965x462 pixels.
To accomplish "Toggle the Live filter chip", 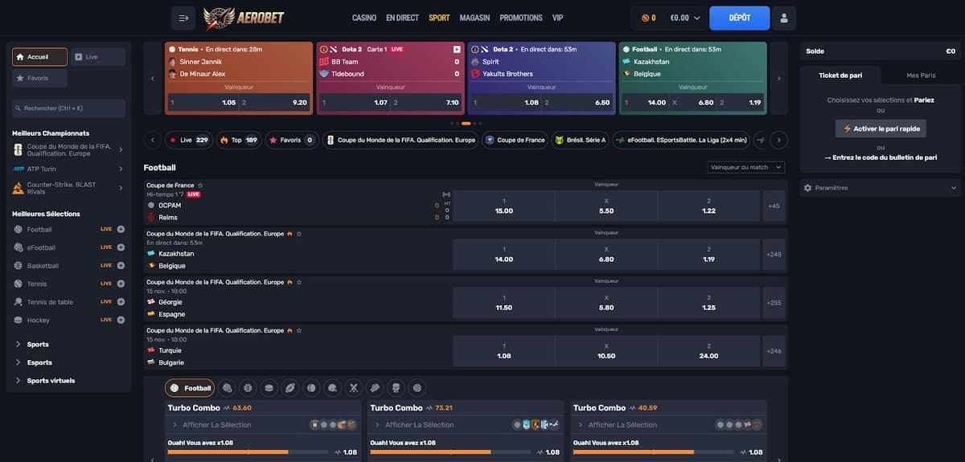I will pyautogui.click(x=188, y=140).
